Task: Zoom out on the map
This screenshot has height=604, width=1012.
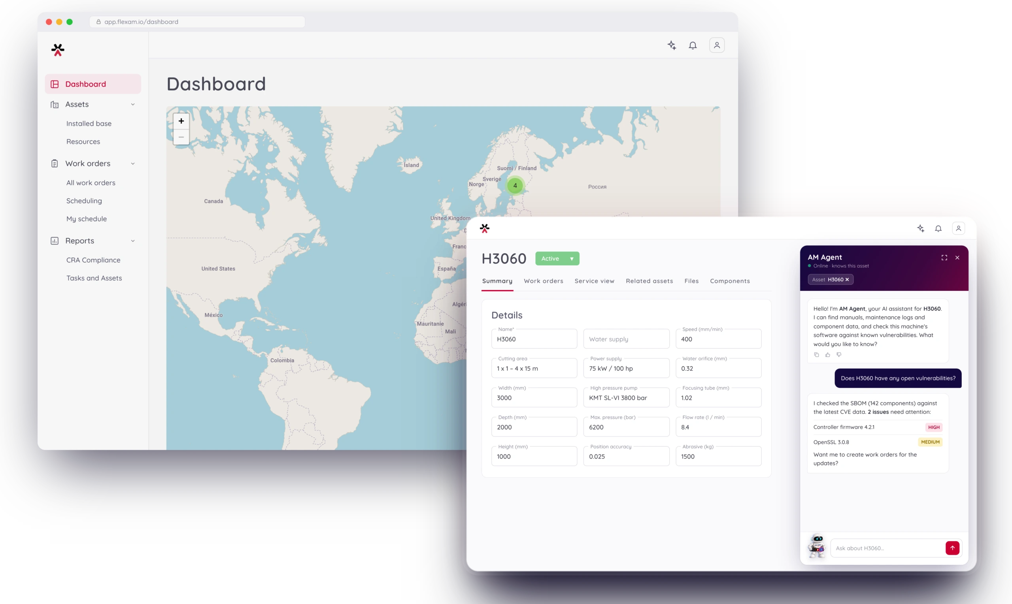Action: pyautogui.click(x=181, y=137)
